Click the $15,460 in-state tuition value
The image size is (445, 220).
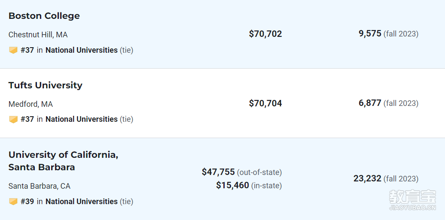[232, 185]
